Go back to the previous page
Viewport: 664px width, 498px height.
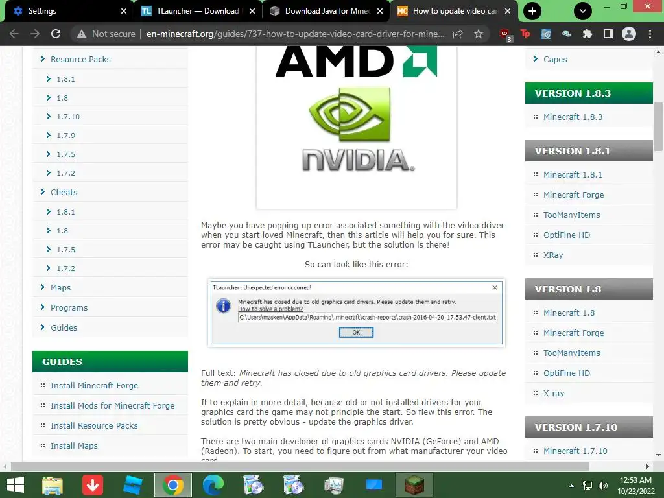point(14,34)
